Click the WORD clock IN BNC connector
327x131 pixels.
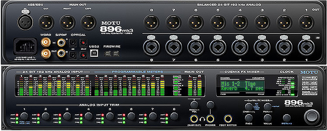[46, 43]
